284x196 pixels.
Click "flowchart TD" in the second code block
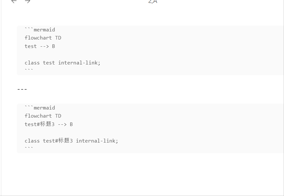point(43,116)
